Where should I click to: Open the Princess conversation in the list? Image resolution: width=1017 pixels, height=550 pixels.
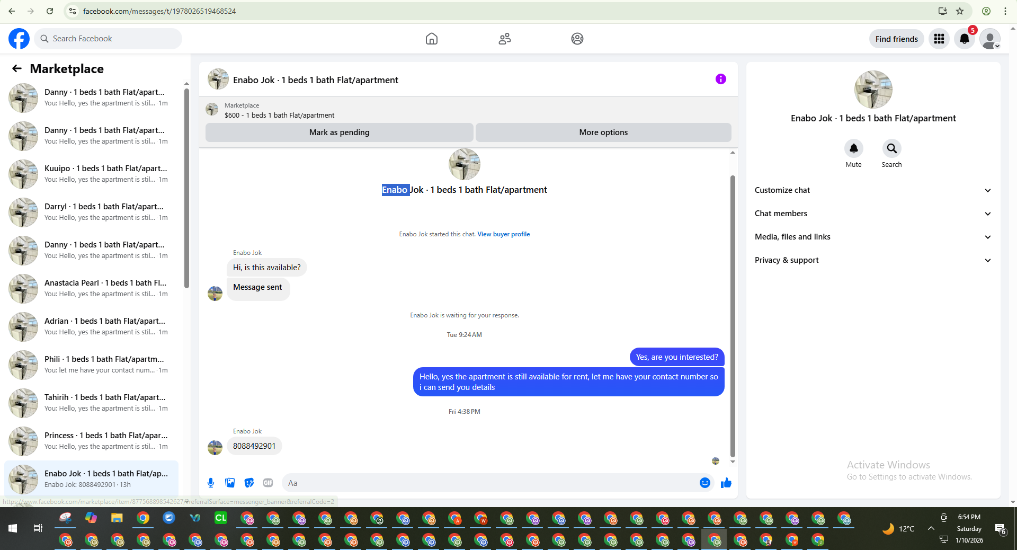pyautogui.click(x=91, y=441)
